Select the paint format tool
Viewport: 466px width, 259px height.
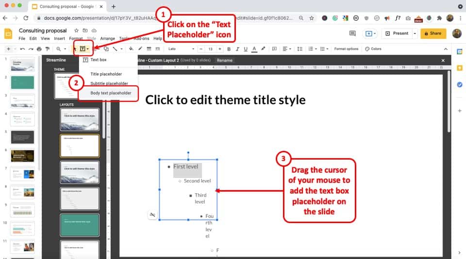coord(47,49)
